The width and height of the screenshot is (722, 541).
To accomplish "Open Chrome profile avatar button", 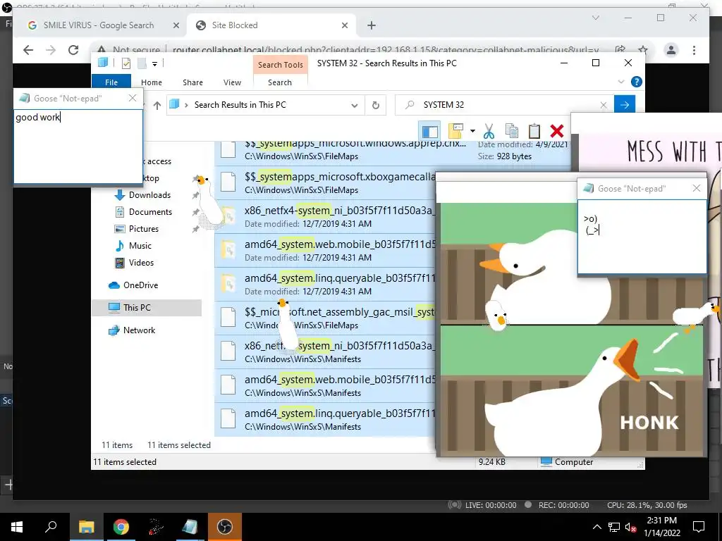I will point(671,50).
